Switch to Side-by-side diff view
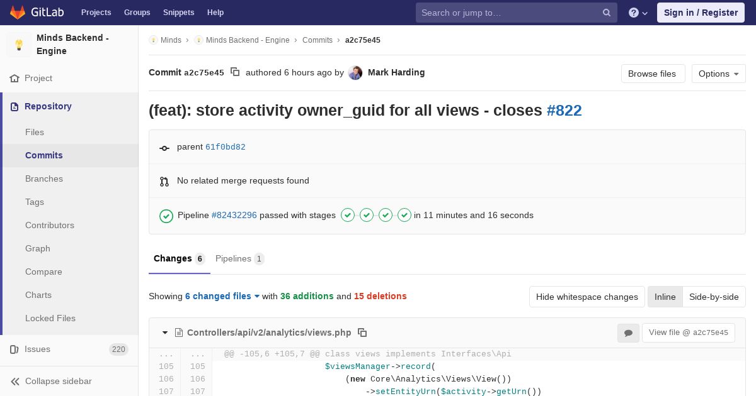This screenshot has height=396, width=756. point(714,297)
